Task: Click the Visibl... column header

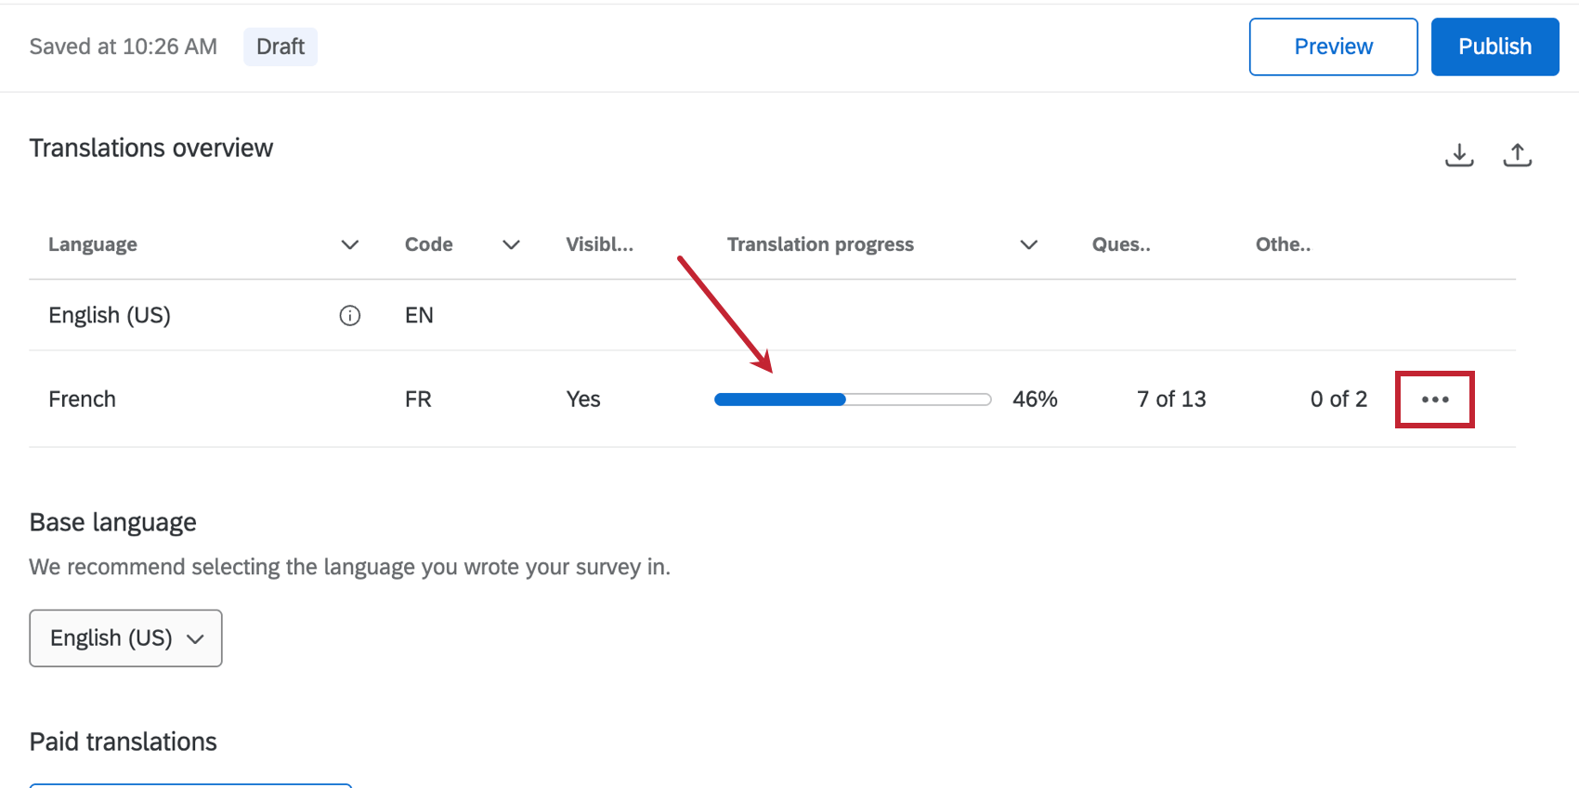Action: 599,244
